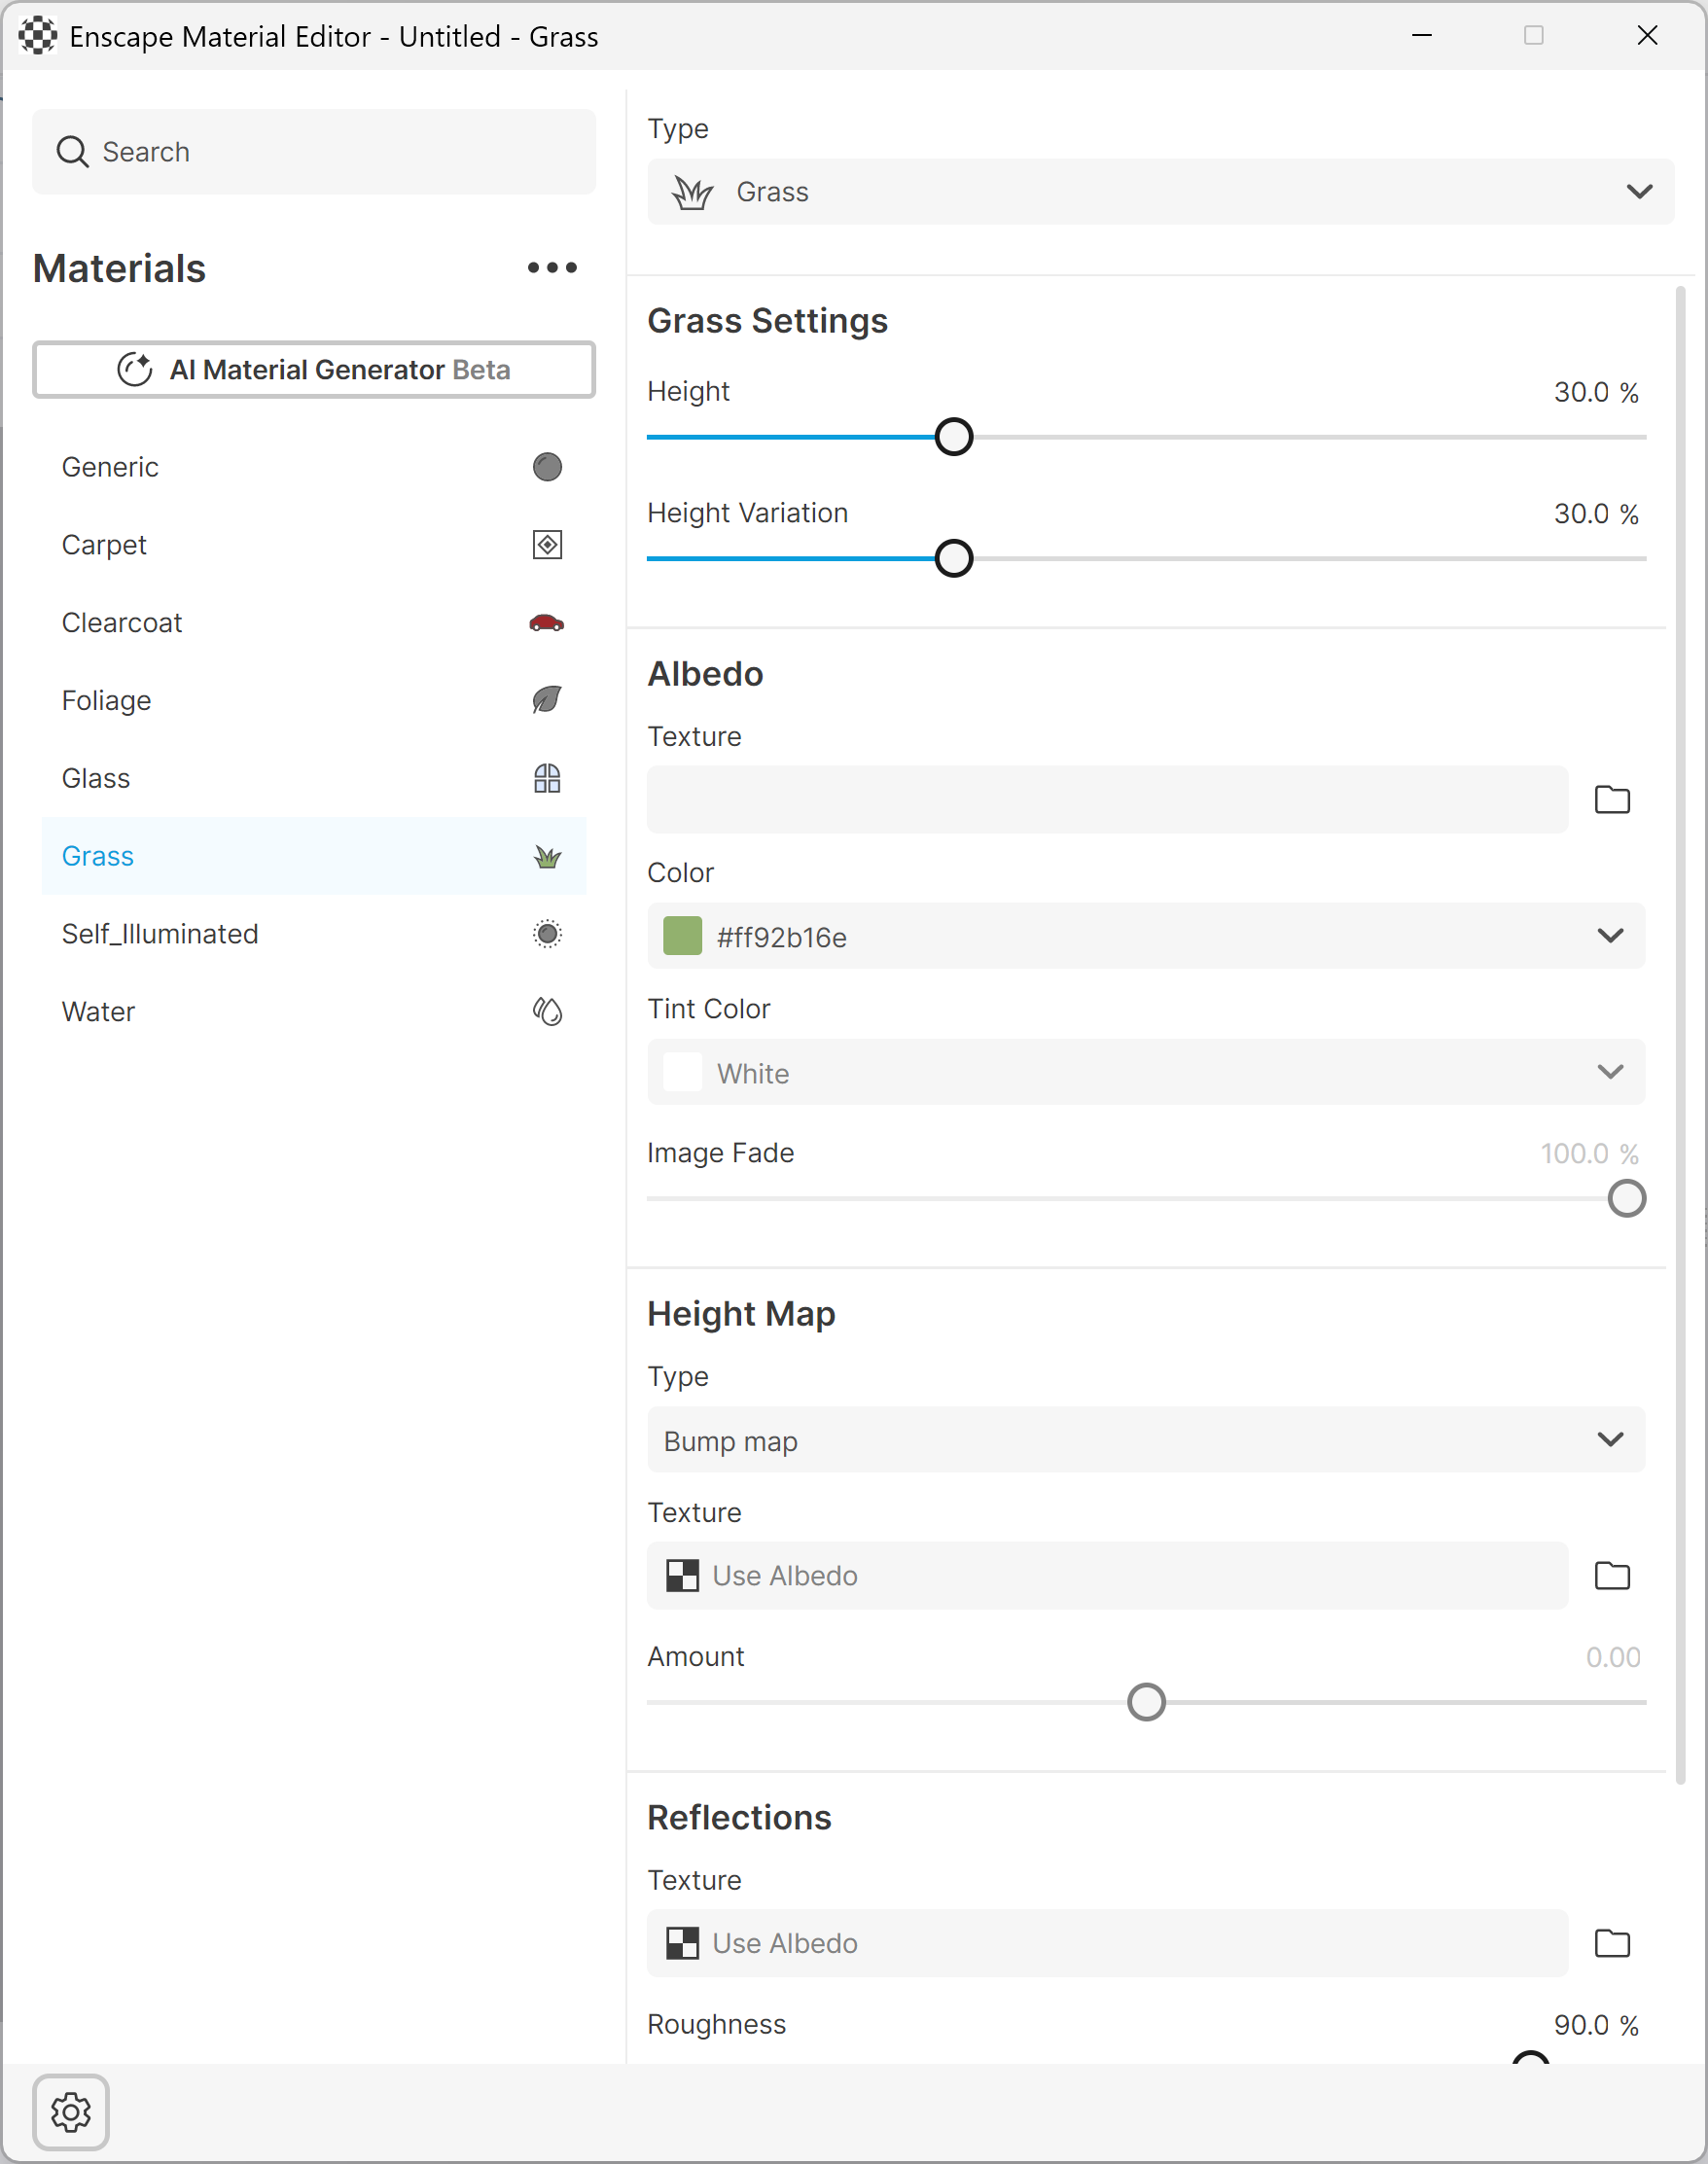The width and height of the screenshot is (1708, 2164).
Task: Click the AI generator sparkle icon
Action: coord(135,369)
